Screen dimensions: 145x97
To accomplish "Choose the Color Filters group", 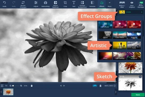I will click(x=120, y=35).
